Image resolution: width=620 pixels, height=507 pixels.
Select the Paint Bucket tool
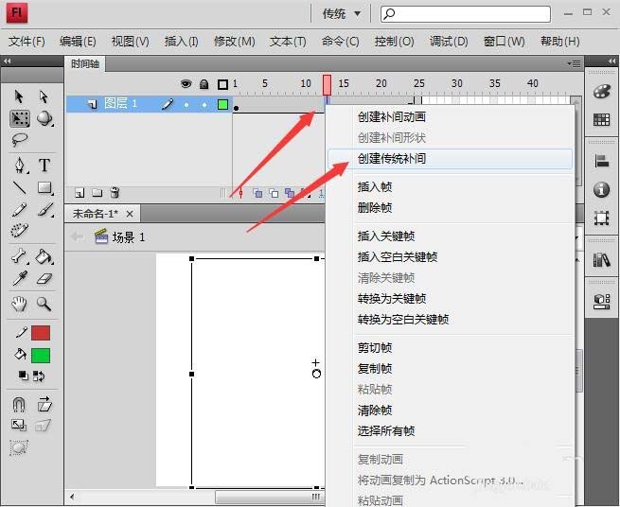coord(44,256)
